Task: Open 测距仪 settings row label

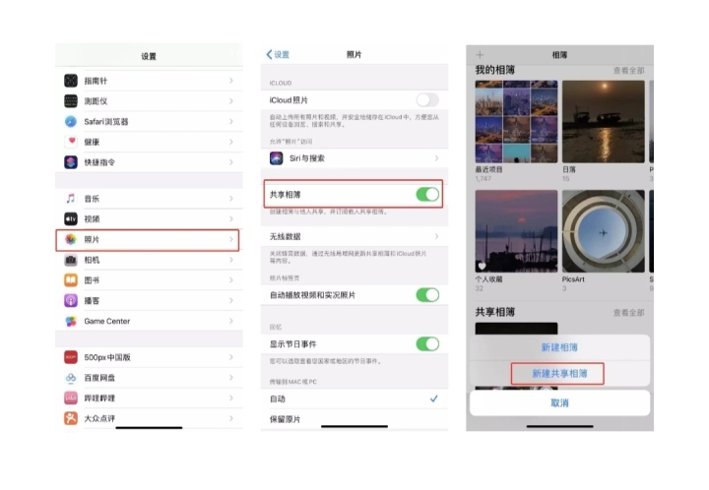Action: (96, 101)
